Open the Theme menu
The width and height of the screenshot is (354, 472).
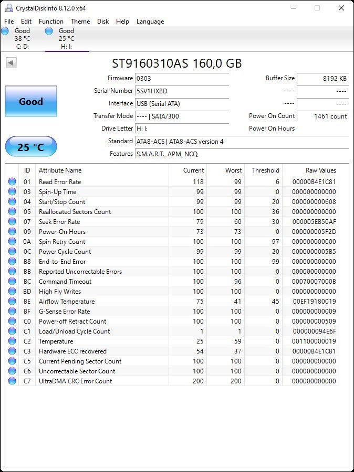[x=80, y=22]
